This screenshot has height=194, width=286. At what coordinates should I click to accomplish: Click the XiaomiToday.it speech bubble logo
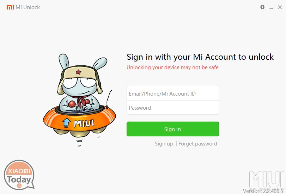(x=19, y=175)
